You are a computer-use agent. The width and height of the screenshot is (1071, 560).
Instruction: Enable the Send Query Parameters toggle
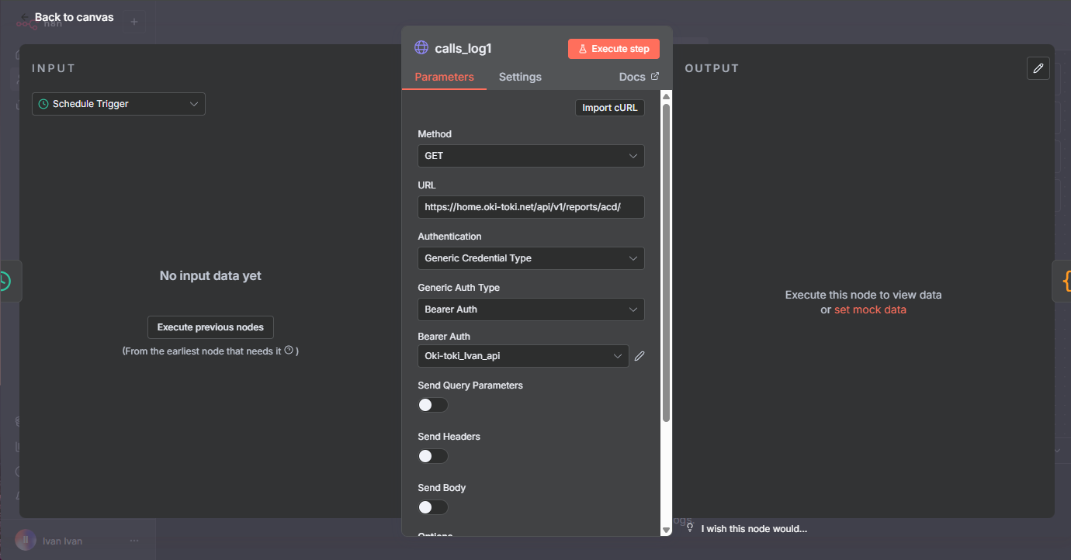[x=432, y=405]
